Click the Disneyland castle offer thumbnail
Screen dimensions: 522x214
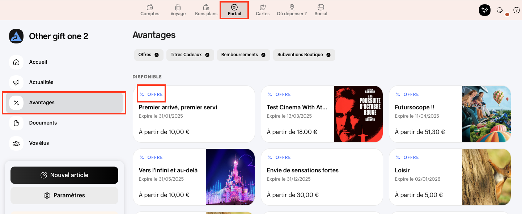pyautogui.click(x=230, y=177)
